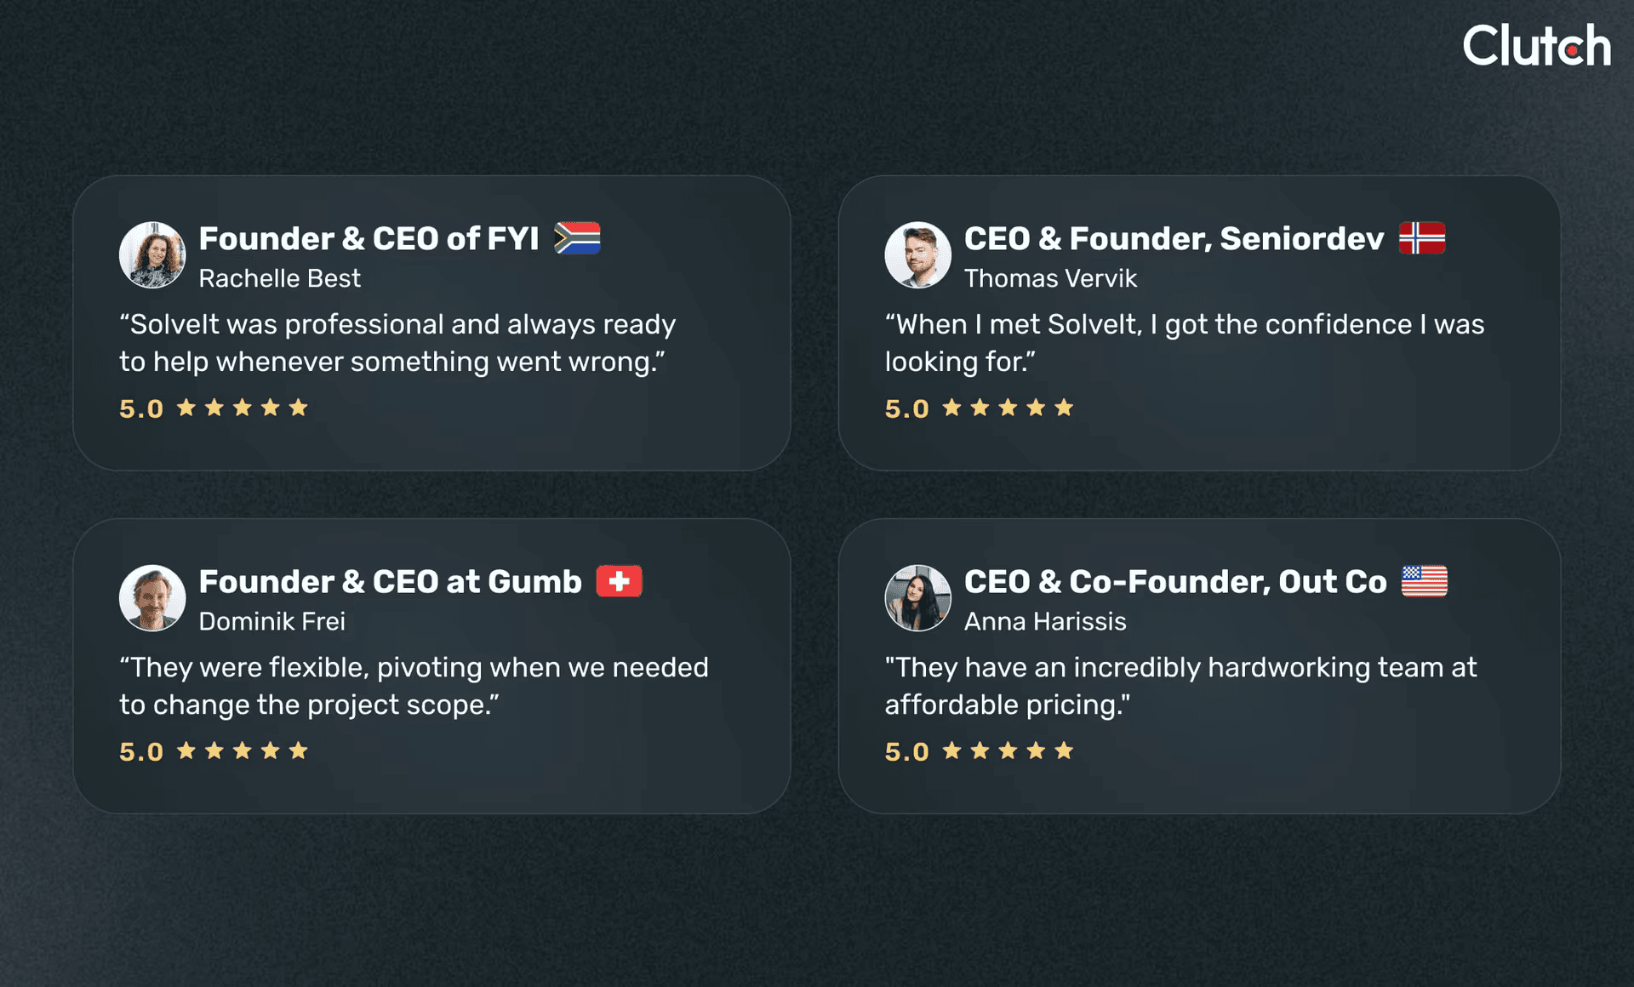Open the Founder & CEO of FYI heading
The image size is (1634, 987).
369,239
